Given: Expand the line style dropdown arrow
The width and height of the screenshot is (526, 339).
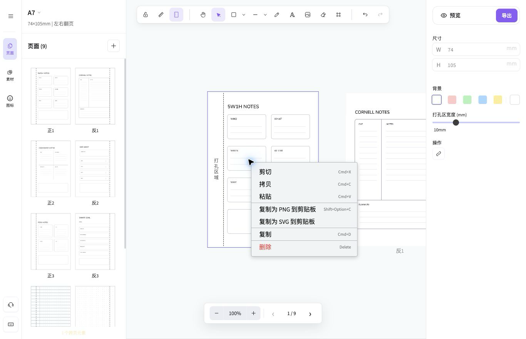Looking at the screenshot, I should tap(265, 15).
